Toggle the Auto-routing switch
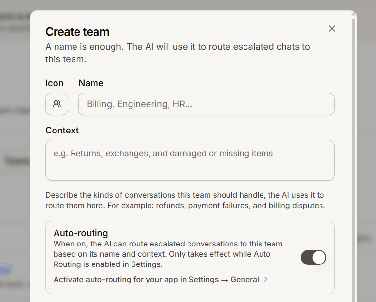This screenshot has height=302, width=376. (313, 257)
